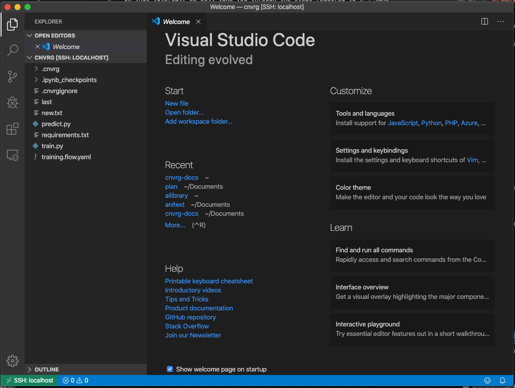This screenshot has width=515, height=388.
Task: Click More... under Recent
Action: (x=175, y=225)
